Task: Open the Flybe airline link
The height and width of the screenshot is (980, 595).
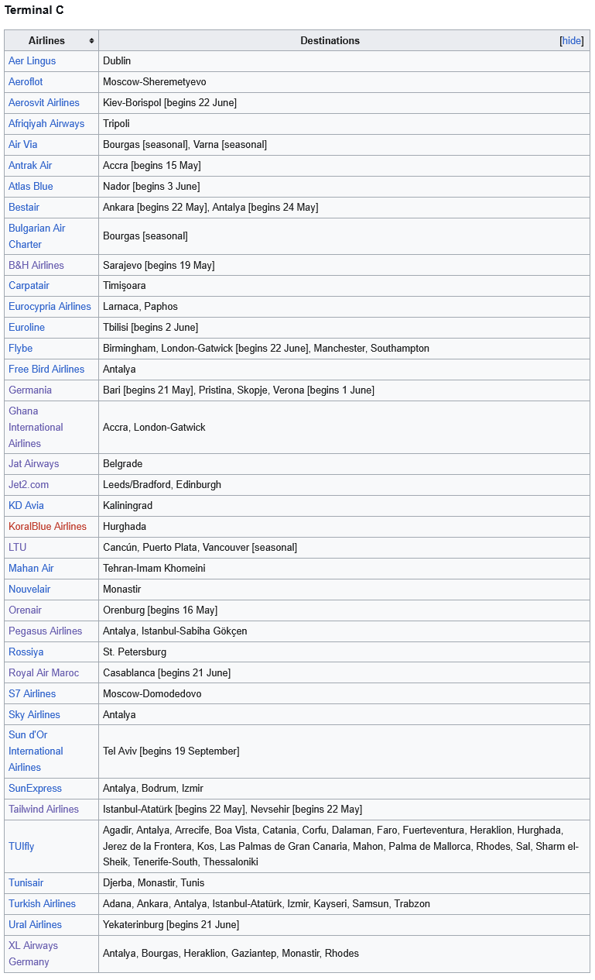Action: coord(21,349)
